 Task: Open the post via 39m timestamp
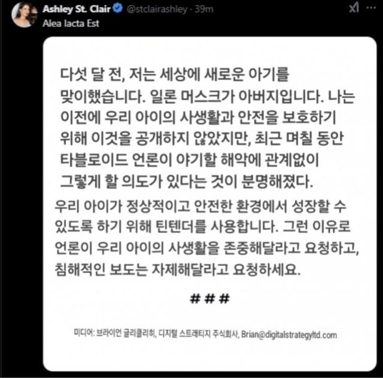point(204,10)
